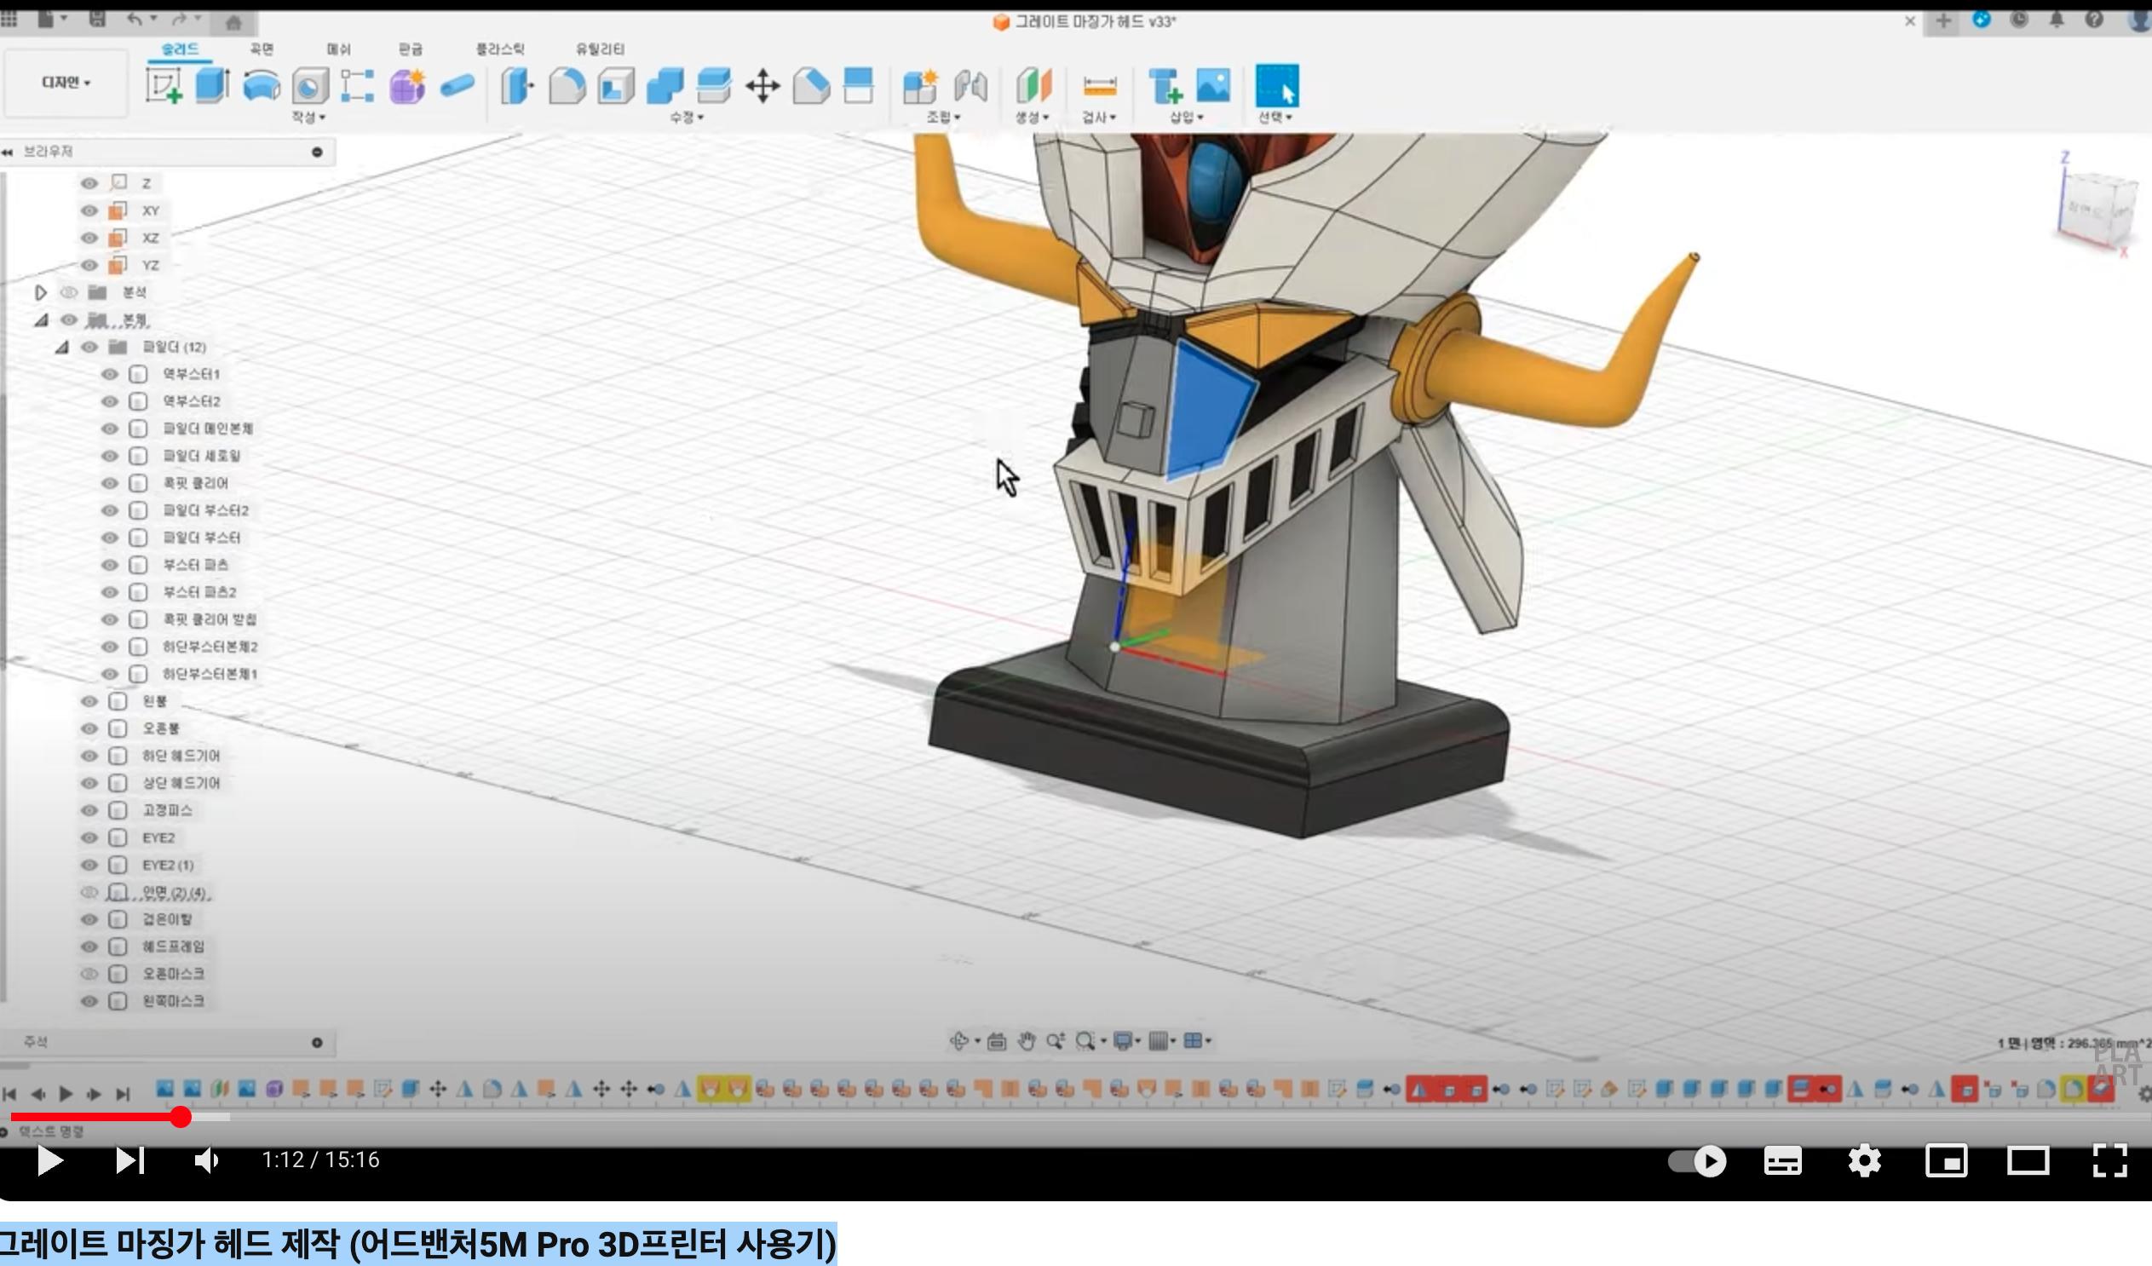Toggle visibility of 왼뿔 body
The width and height of the screenshot is (2152, 1266).
89,701
